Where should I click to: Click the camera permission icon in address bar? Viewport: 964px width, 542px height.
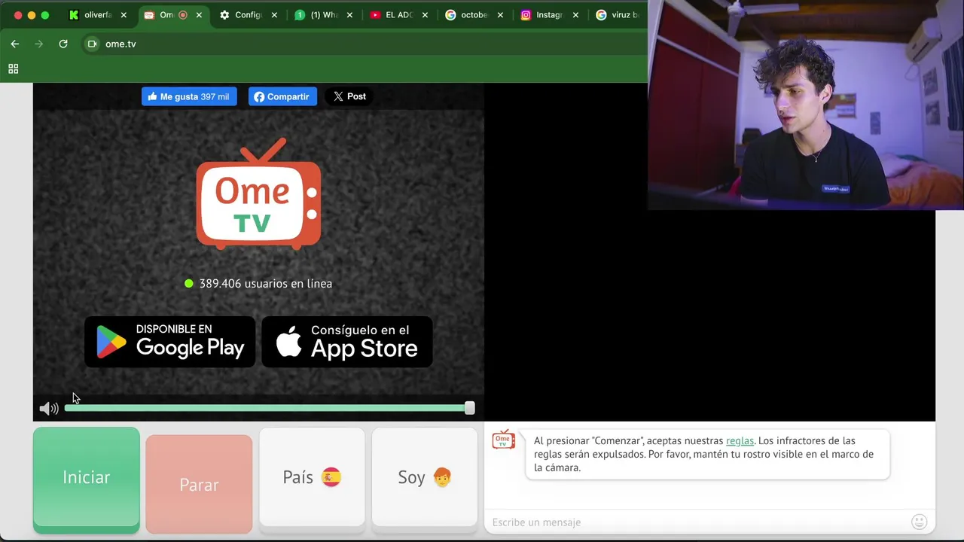pyautogui.click(x=92, y=44)
